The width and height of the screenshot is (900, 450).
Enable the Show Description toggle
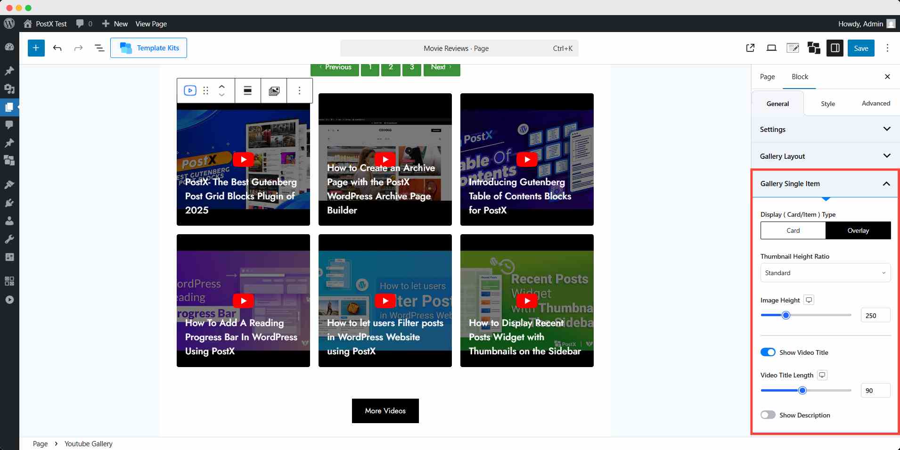pos(768,415)
